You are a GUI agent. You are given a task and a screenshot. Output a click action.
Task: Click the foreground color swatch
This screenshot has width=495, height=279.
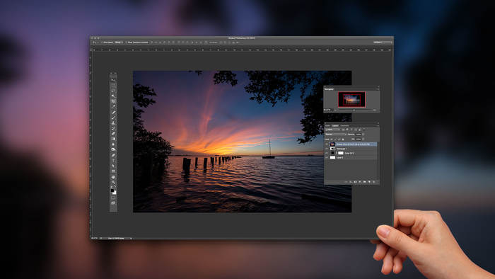[112, 190]
